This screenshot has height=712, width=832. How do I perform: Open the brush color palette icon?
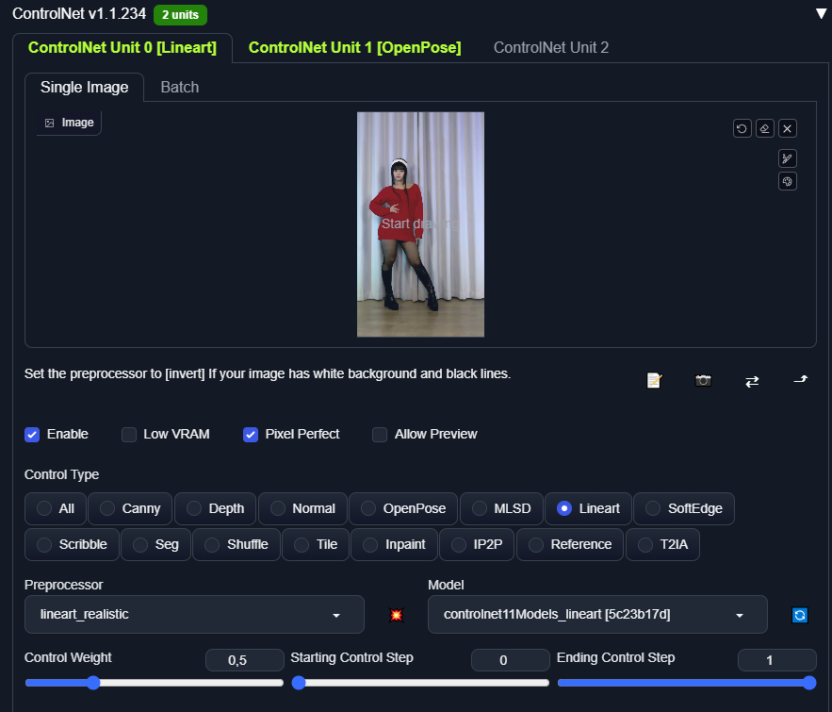[x=788, y=181]
